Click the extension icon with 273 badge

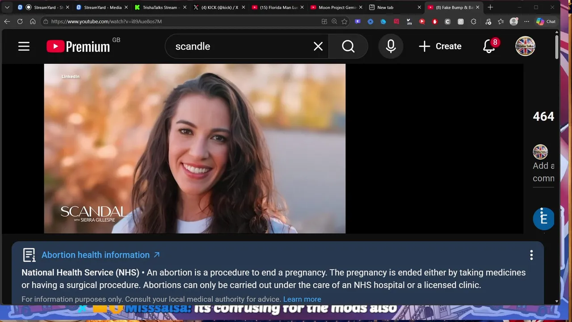click(x=409, y=21)
